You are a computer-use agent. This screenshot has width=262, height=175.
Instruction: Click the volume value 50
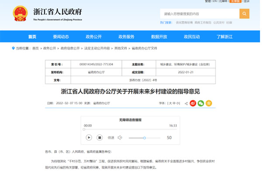tap(169, 138)
